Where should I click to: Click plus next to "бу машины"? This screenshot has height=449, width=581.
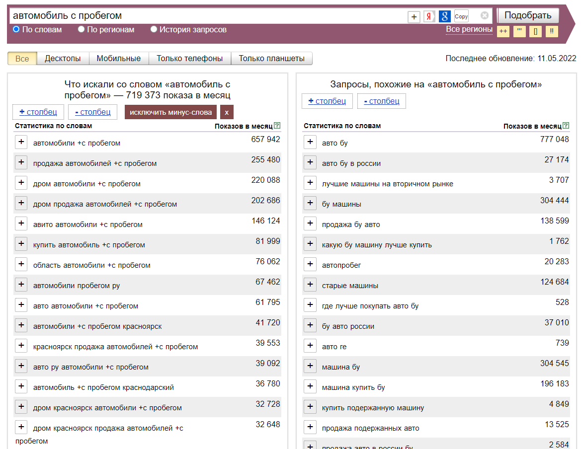[310, 203]
